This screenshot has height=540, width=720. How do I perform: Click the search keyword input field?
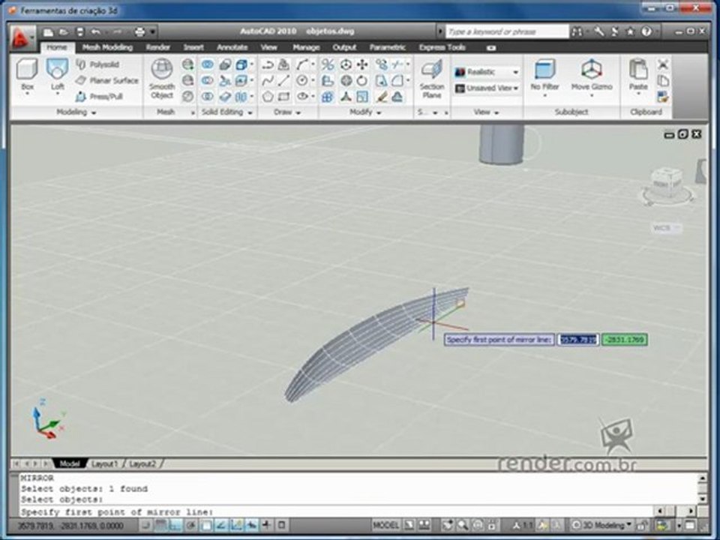(x=507, y=31)
